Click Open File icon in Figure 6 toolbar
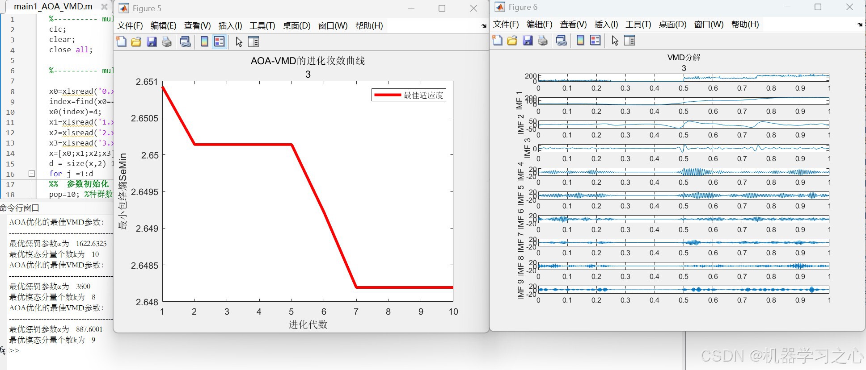 pyautogui.click(x=512, y=41)
